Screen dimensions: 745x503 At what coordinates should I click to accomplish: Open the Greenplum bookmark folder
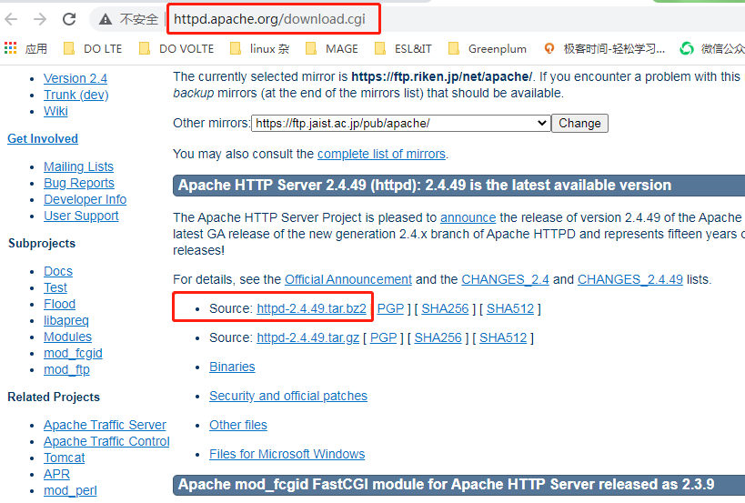coord(488,48)
